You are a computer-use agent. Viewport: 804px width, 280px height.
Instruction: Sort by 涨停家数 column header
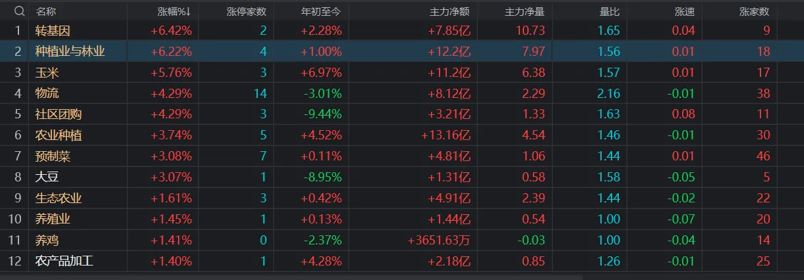pyautogui.click(x=246, y=11)
